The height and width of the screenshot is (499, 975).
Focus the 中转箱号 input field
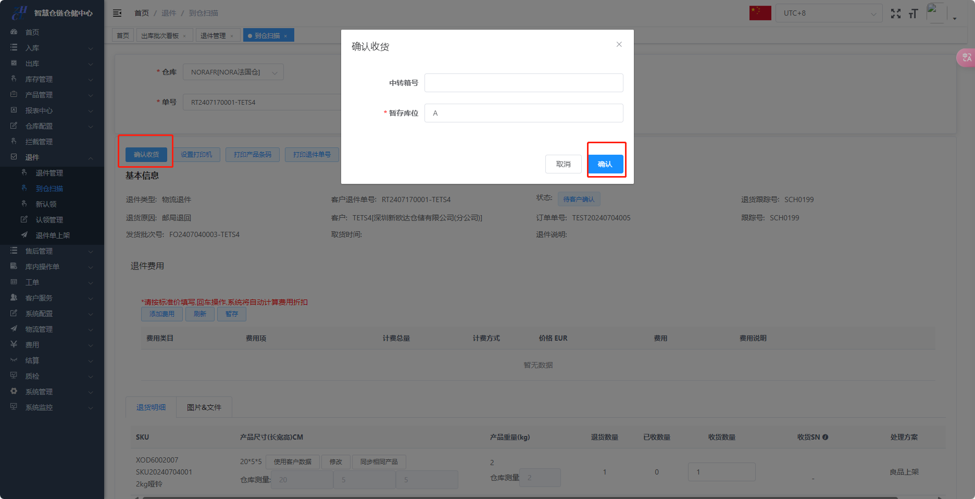(523, 83)
